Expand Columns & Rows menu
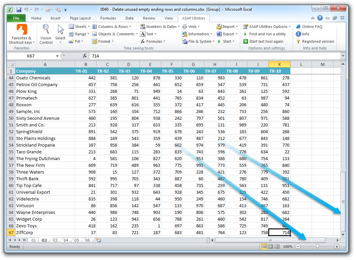 (111, 27)
